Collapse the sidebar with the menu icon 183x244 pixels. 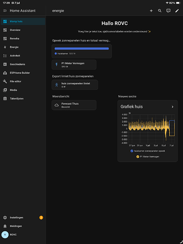[5, 11]
